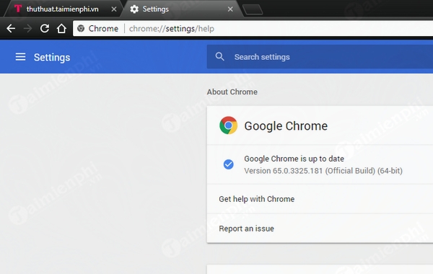This screenshot has width=433, height=274.
Task: Focus the chrome://settings/help address bar
Action: [x=253, y=28]
